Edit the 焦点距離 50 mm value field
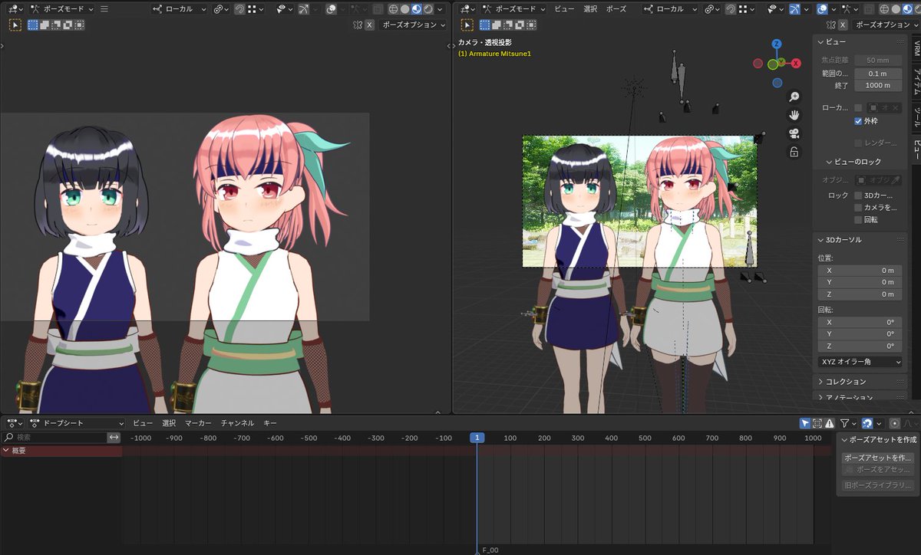This screenshot has height=555, width=921. (x=877, y=59)
